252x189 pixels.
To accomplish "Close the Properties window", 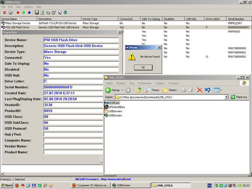I will coord(120,32).
